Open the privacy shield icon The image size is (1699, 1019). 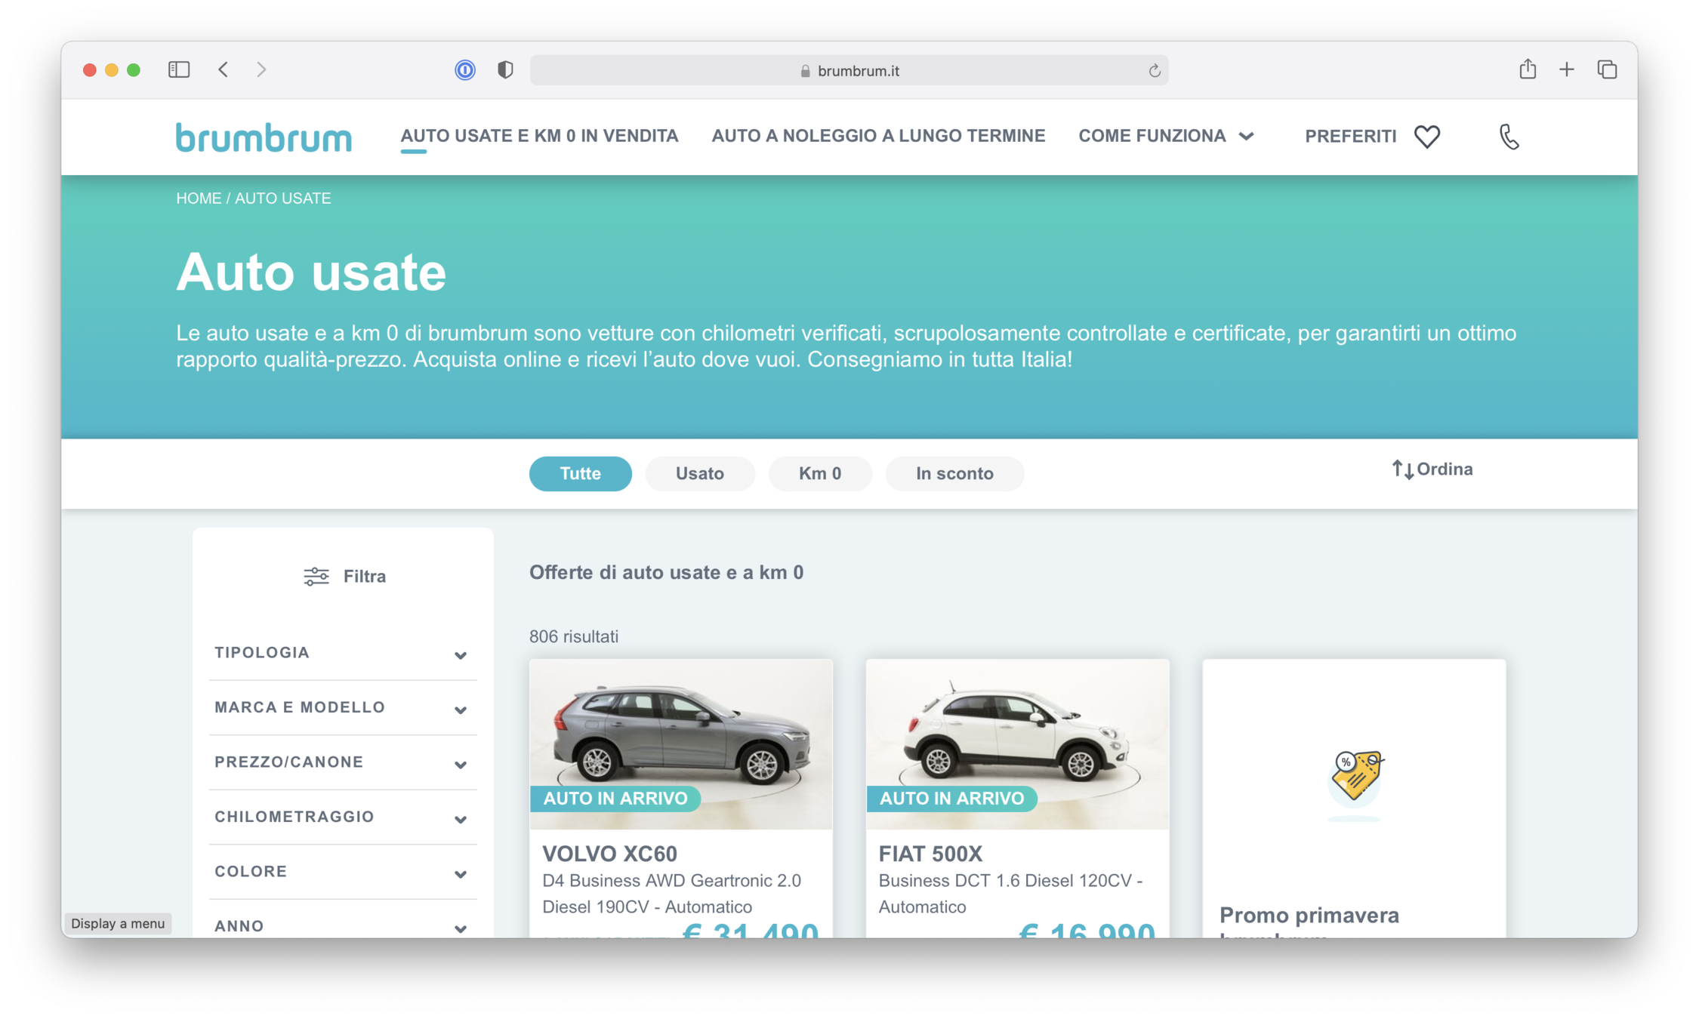point(505,70)
